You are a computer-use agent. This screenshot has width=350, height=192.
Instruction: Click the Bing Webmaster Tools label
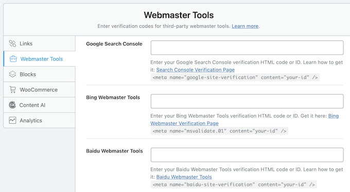click(113, 98)
